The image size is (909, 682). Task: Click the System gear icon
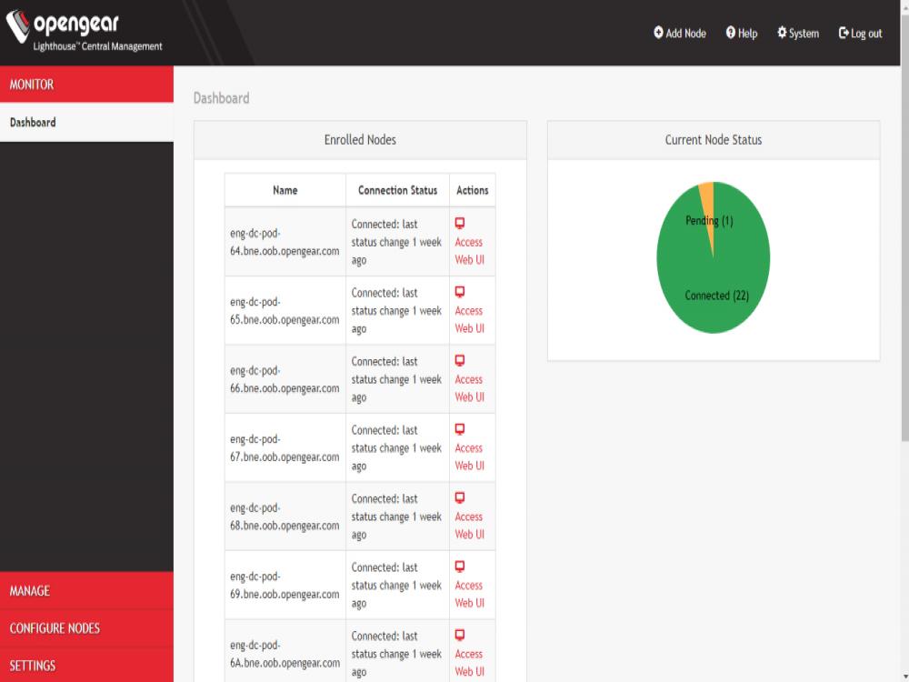(x=782, y=33)
